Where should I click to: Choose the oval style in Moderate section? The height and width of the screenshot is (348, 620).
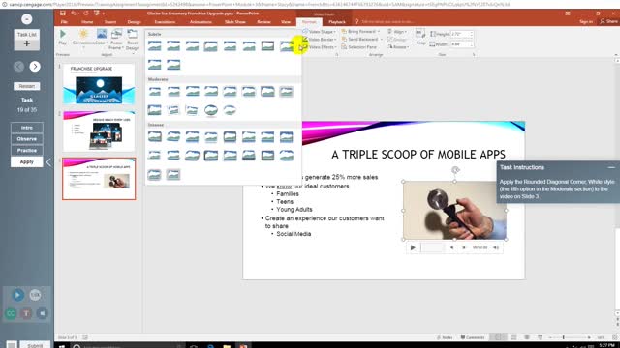pyautogui.click(x=211, y=110)
